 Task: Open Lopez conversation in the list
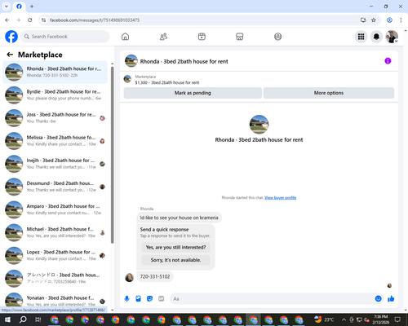click(x=55, y=255)
